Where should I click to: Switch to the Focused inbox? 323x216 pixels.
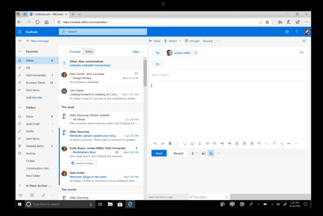coord(75,52)
